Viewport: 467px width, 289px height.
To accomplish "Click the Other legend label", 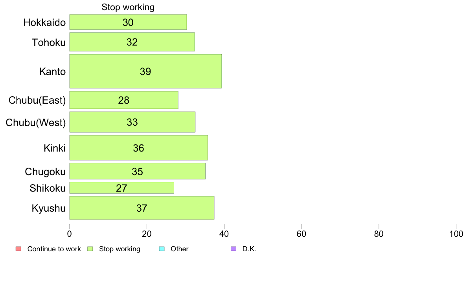I will 180,249.
